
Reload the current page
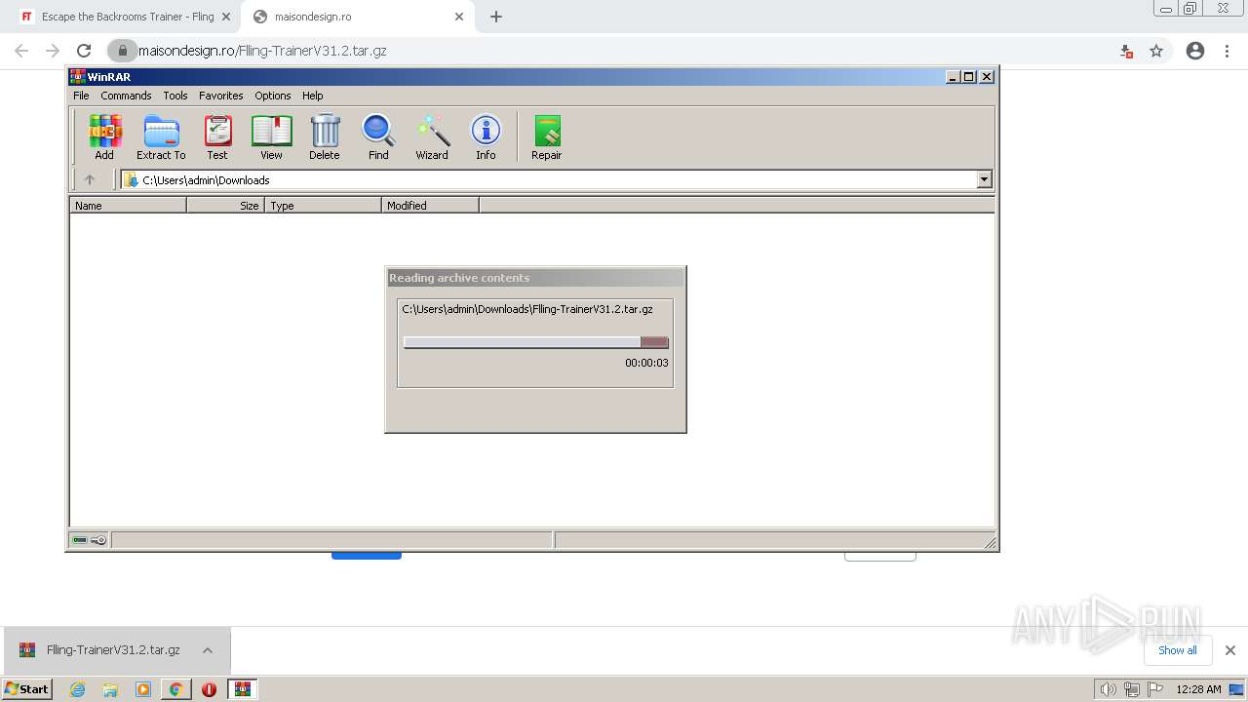pos(84,51)
